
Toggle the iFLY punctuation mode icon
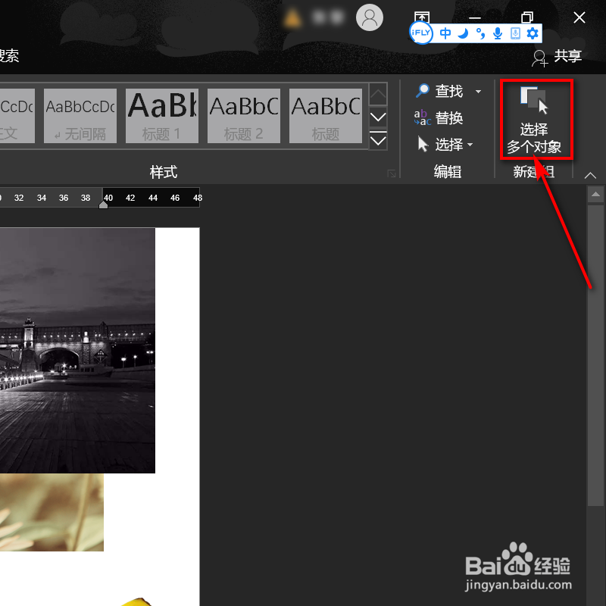point(480,33)
